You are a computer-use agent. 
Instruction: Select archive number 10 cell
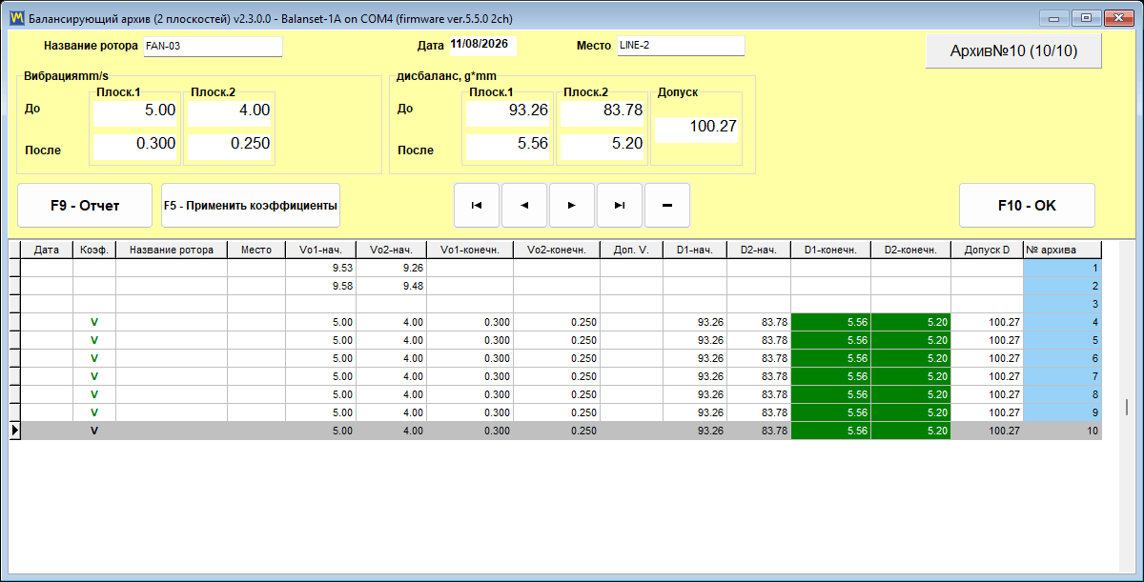tap(1062, 431)
